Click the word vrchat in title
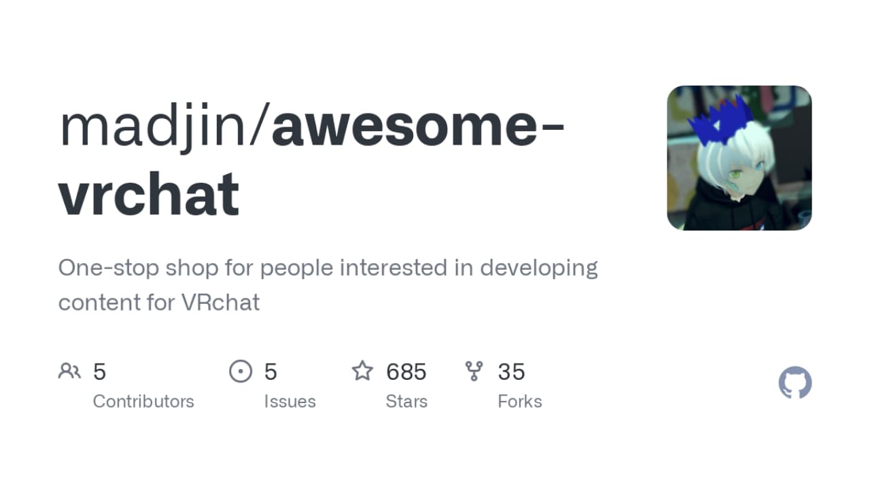The image size is (870, 490). (x=149, y=194)
